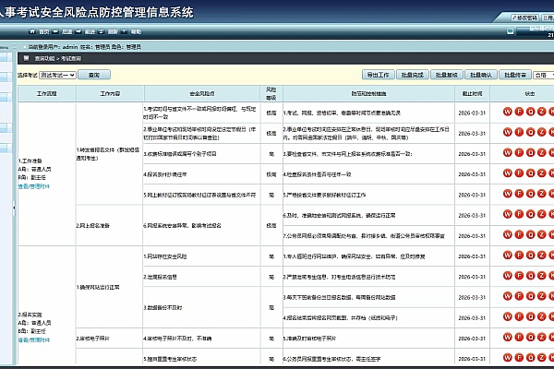Viewport: 554px width, 369px height.
Task: Open 查看/管理附件 link under 1.工作准备
Action: click(x=34, y=186)
